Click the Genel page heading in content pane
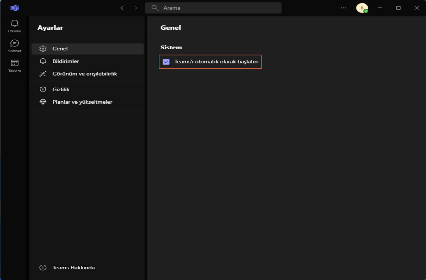The height and width of the screenshot is (280, 426). point(171,28)
